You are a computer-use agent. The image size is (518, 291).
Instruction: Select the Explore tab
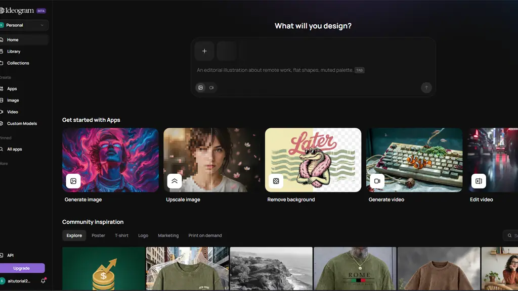click(74, 235)
